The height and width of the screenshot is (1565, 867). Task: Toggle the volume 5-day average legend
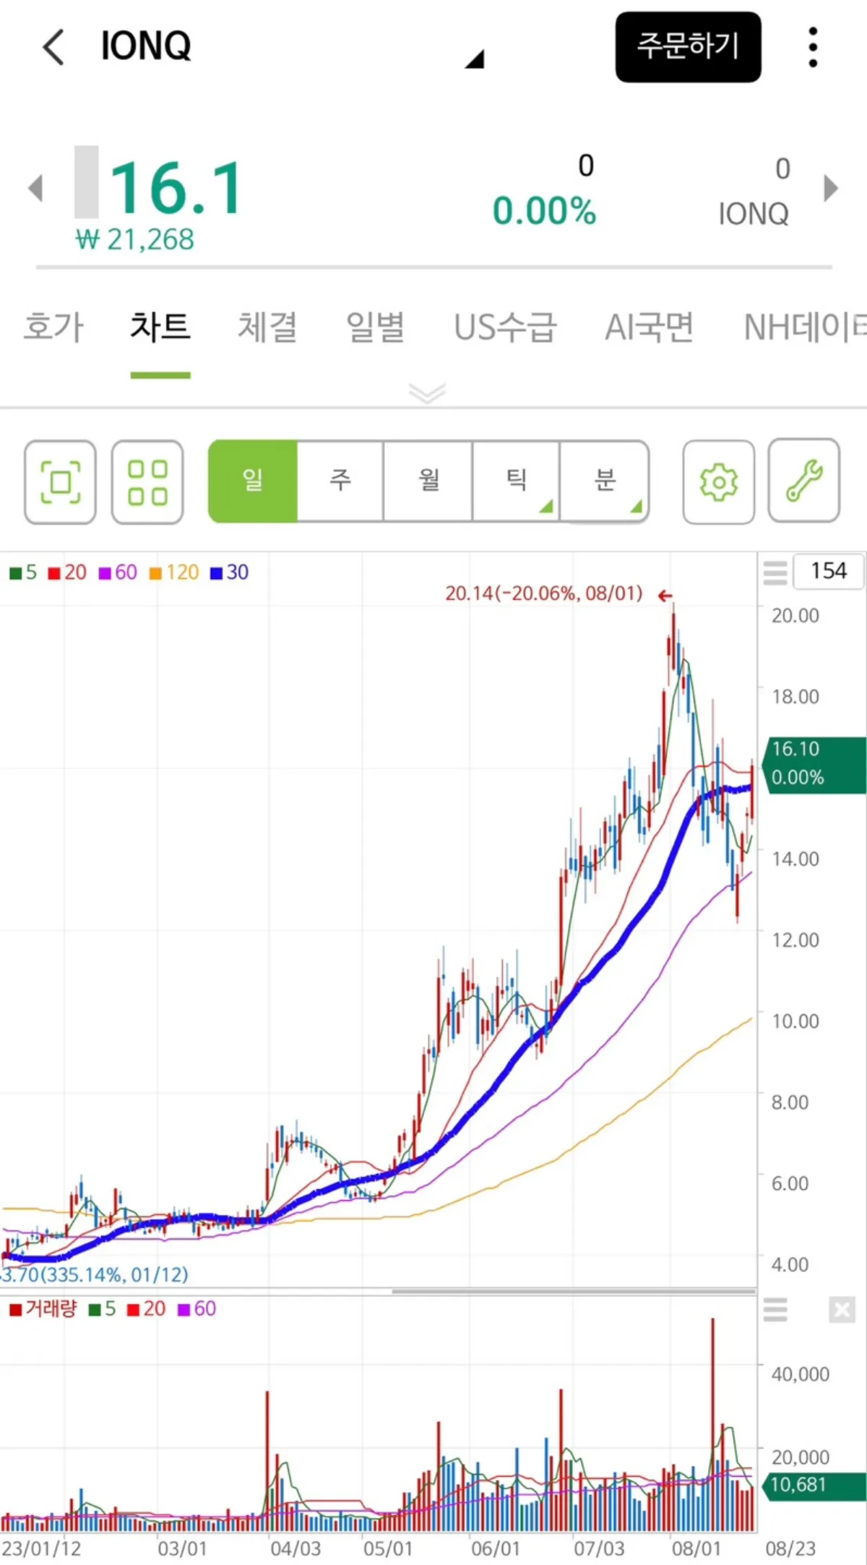[x=102, y=1309]
